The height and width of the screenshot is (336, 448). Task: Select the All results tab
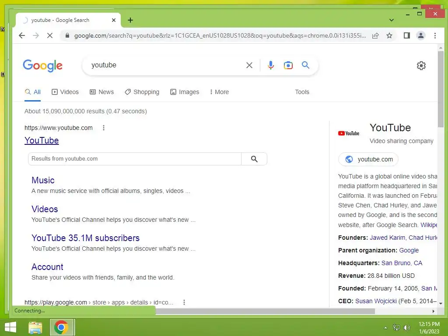(32, 92)
